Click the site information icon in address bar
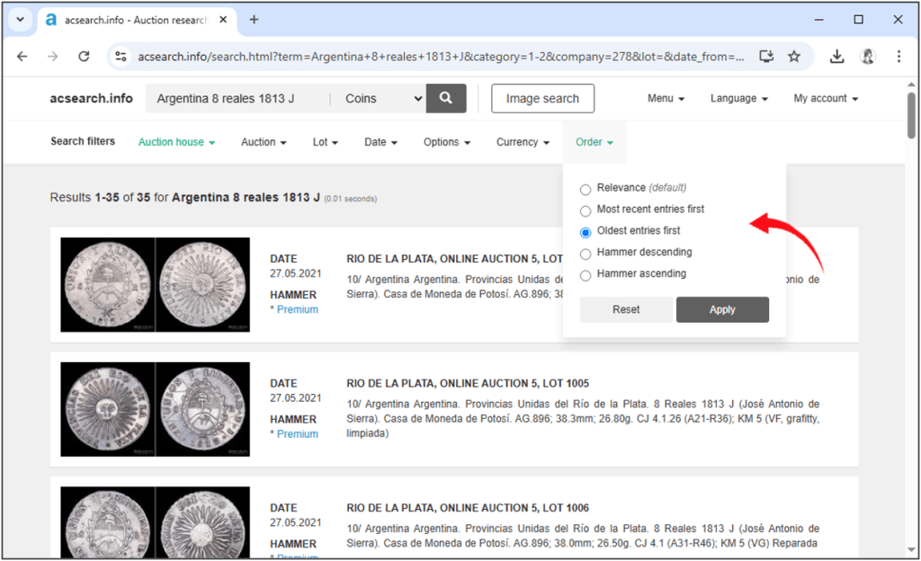 [121, 57]
